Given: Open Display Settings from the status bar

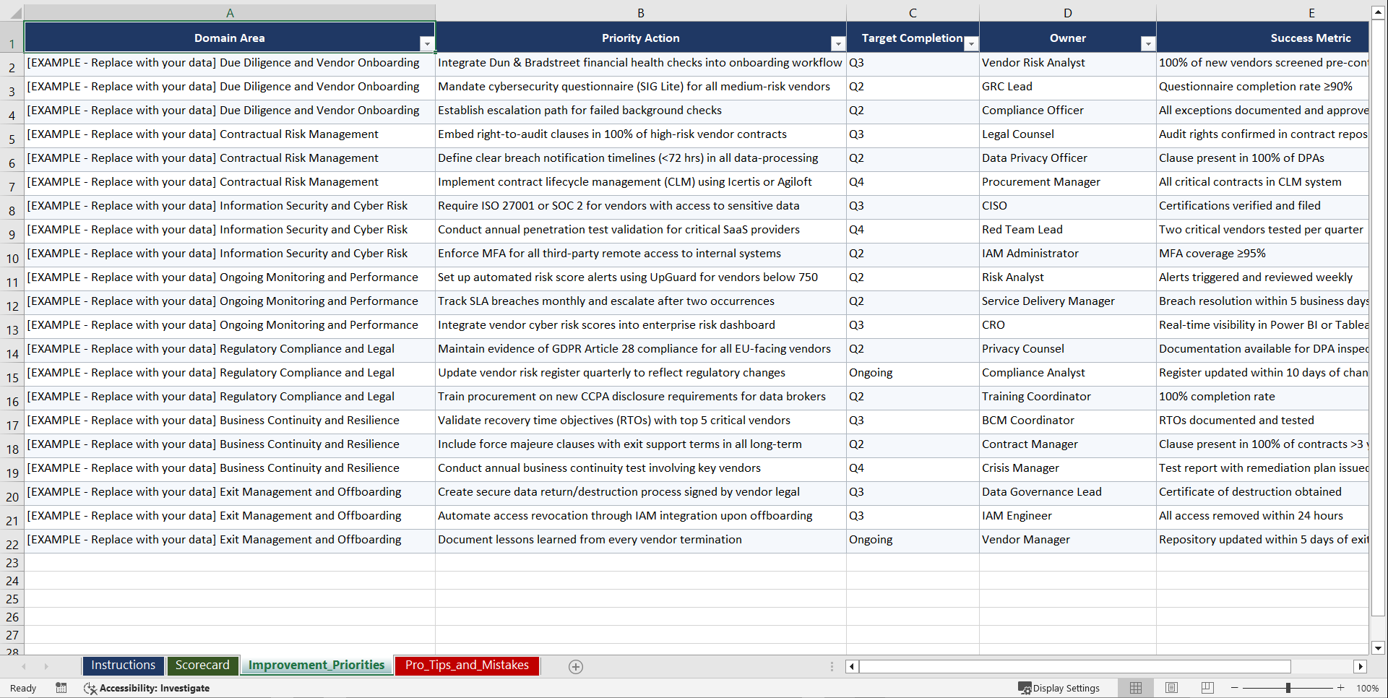Looking at the screenshot, I should (x=1060, y=688).
